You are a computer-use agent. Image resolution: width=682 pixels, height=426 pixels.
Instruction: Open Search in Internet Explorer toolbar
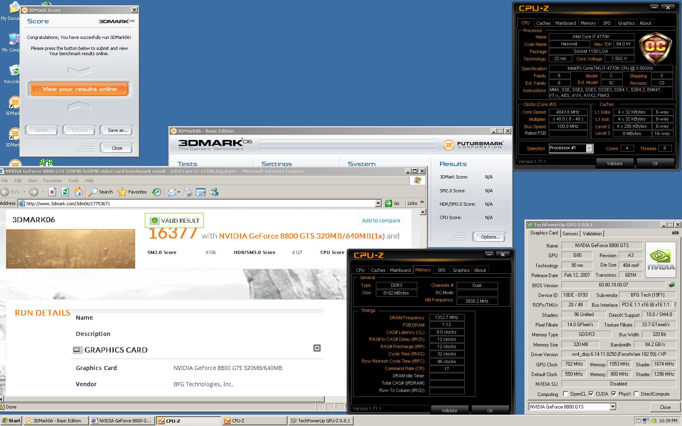point(101,192)
